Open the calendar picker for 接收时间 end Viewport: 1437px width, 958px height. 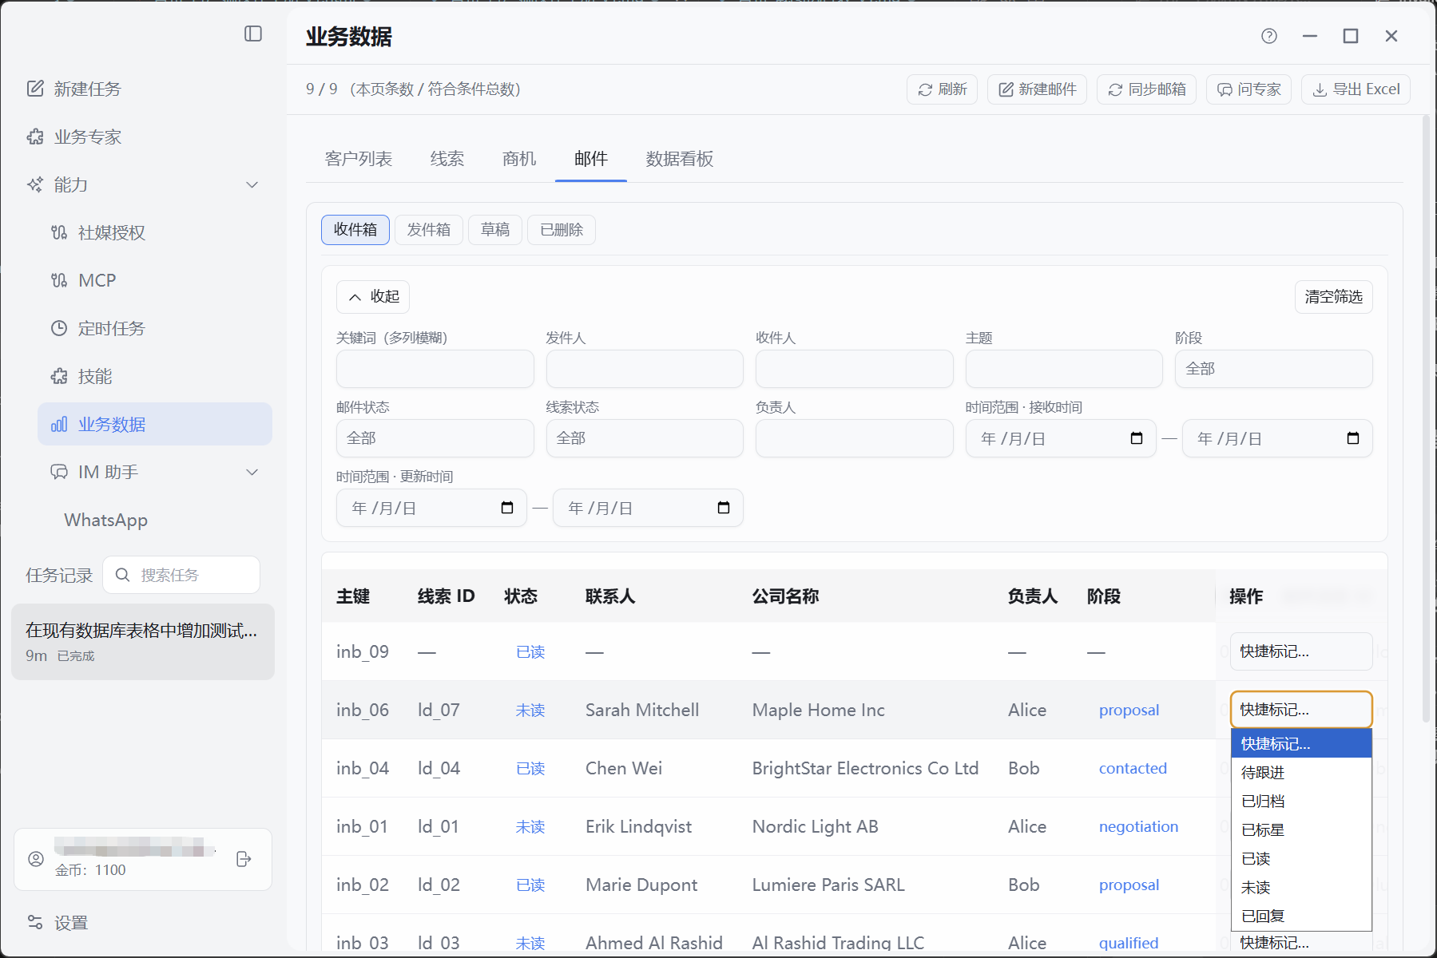click(1353, 438)
